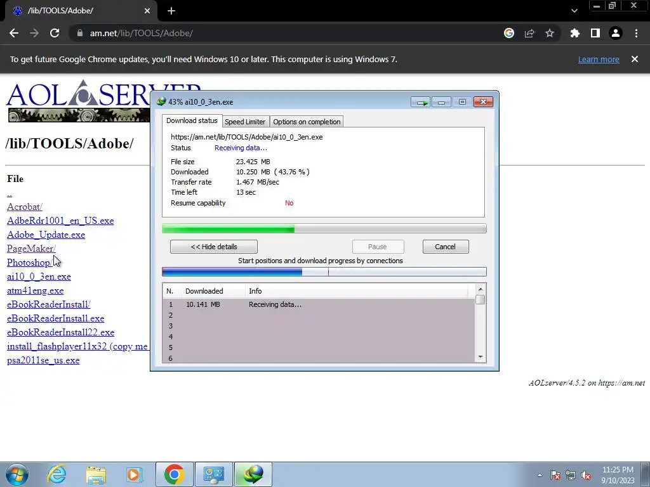Click the share page icon

(x=529, y=33)
